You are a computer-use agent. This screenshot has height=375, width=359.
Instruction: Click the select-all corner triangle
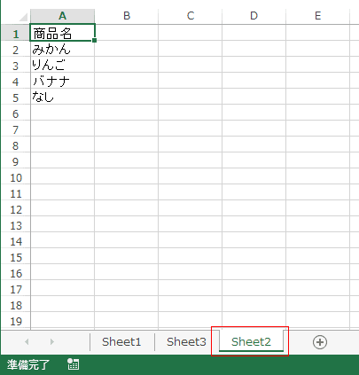(23, 17)
